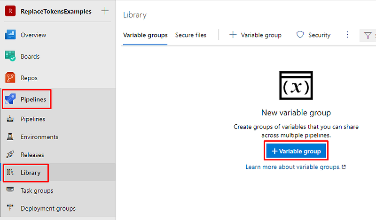The height and width of the screenshot is (220, 376).
Task: Click the Repos icon in sidebar
Action: click(10, 77)
